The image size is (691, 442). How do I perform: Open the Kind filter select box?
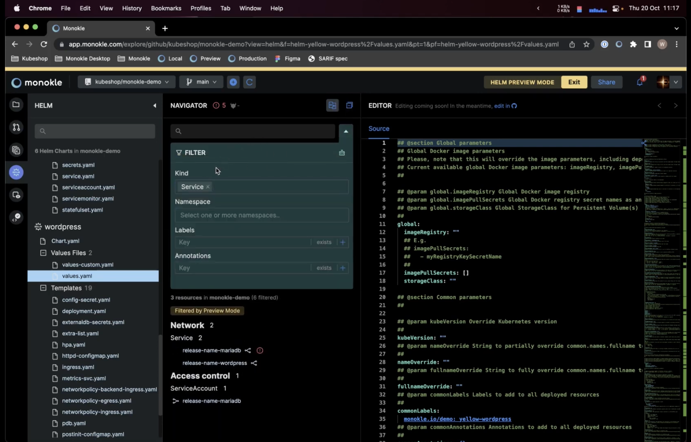pos(262,187)
